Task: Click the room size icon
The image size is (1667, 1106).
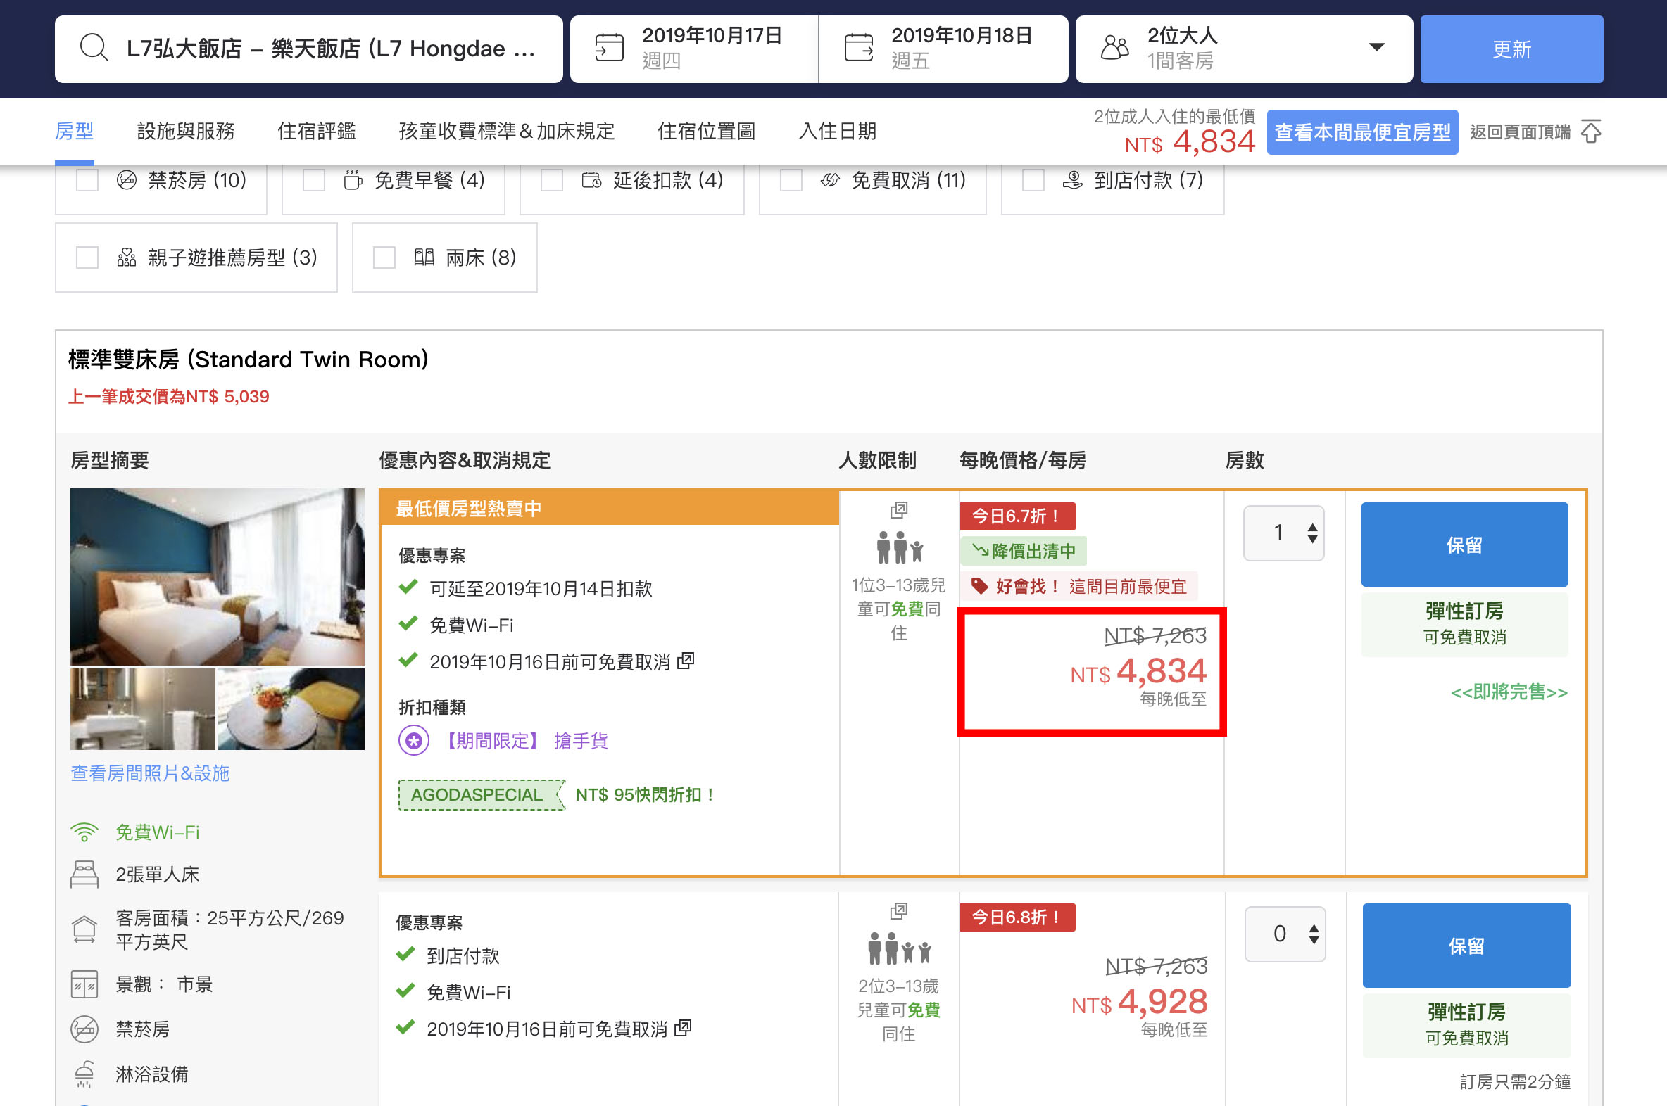Action: [84, 929]
